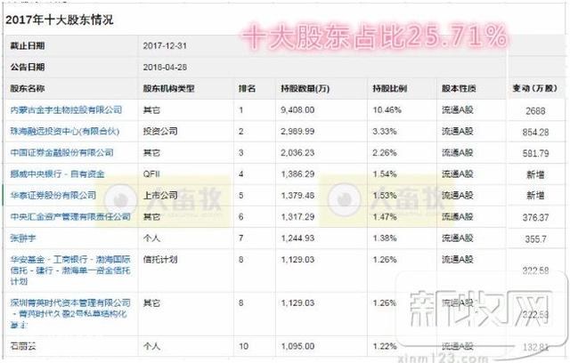Select 上市公司 institution type cell

pos(160,196)
